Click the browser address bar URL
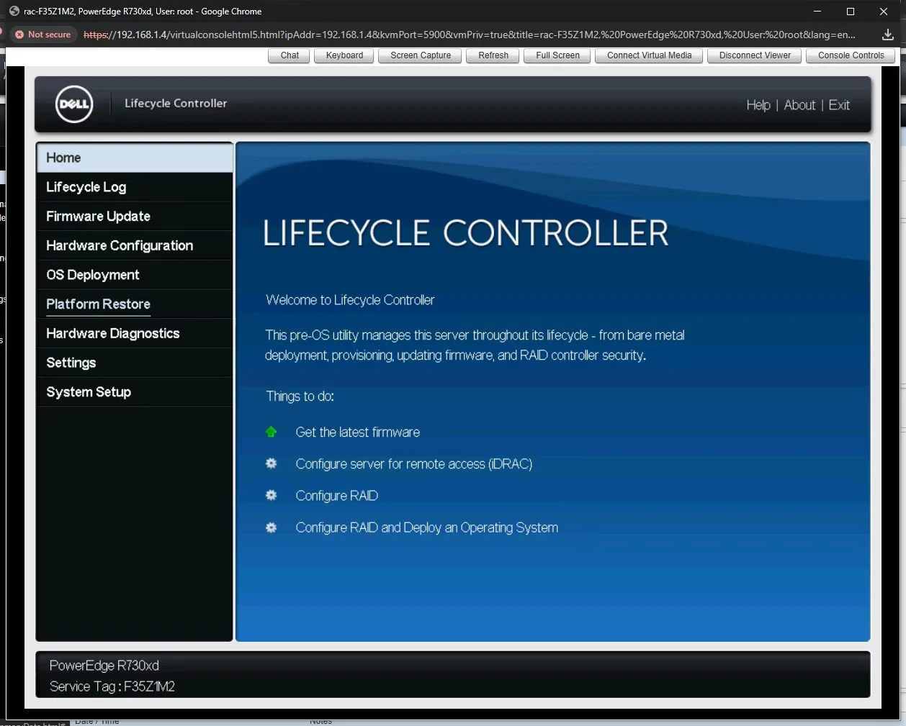 [x=468, y=35]
